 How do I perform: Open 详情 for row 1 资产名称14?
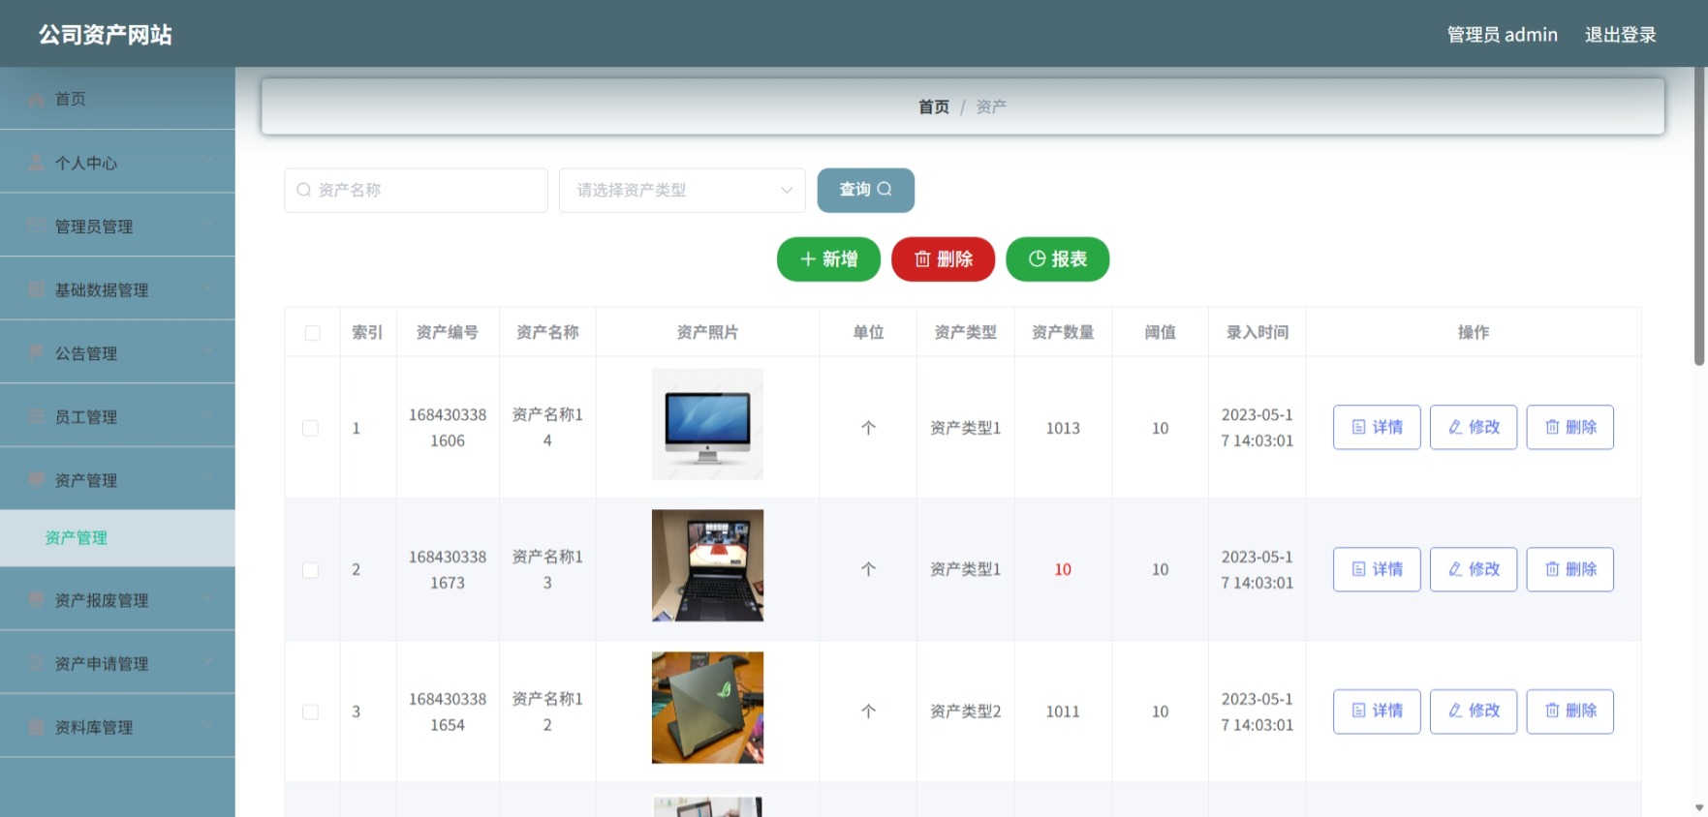(x=1377, y=427)
